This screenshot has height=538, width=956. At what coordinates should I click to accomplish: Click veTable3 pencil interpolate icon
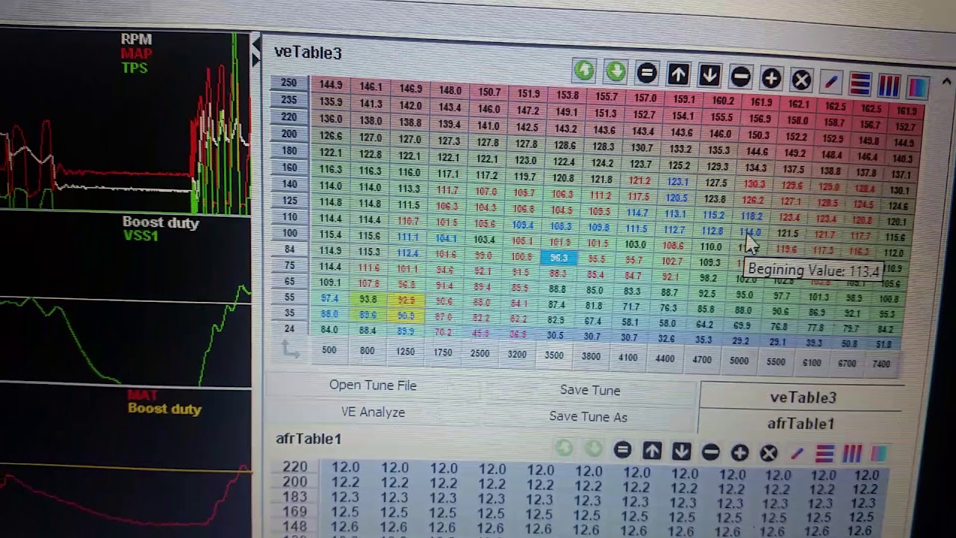(x=831, y=81)
